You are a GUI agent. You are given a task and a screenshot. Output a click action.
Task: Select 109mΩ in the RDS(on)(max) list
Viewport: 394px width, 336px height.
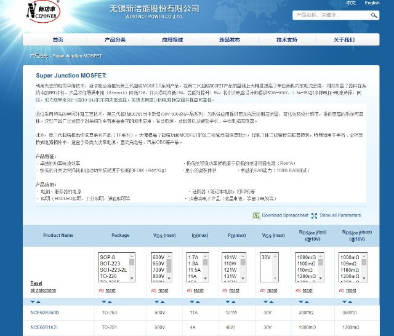coord(350,263)
